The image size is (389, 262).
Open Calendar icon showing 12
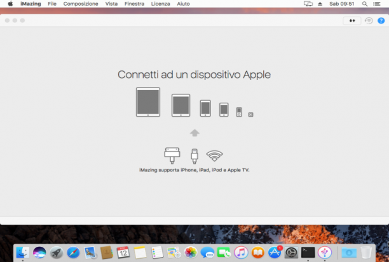[123, 252]
